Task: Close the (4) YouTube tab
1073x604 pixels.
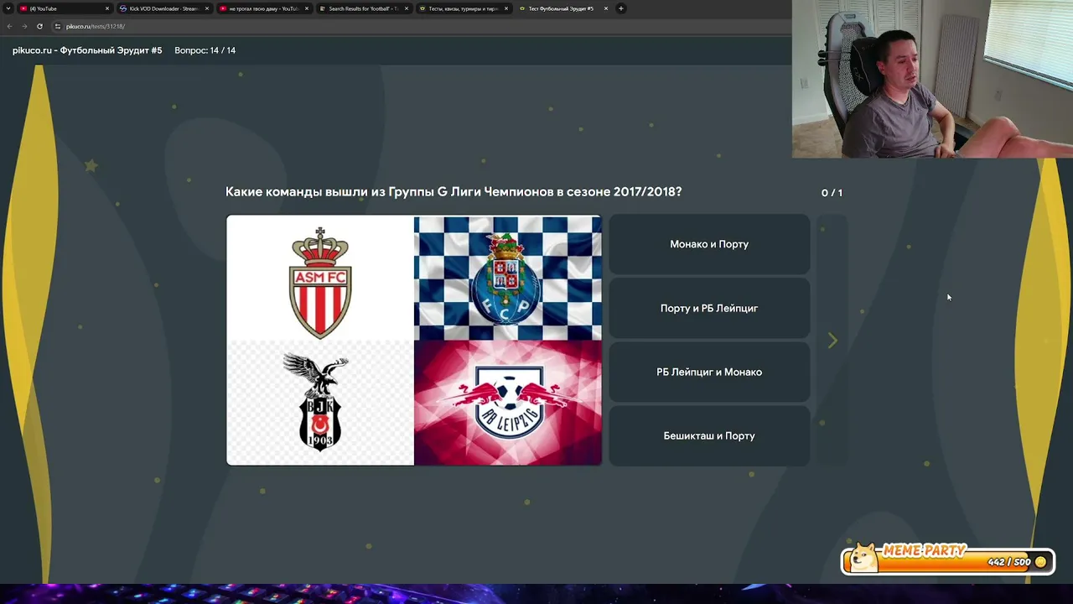Action: coord(107,8)
